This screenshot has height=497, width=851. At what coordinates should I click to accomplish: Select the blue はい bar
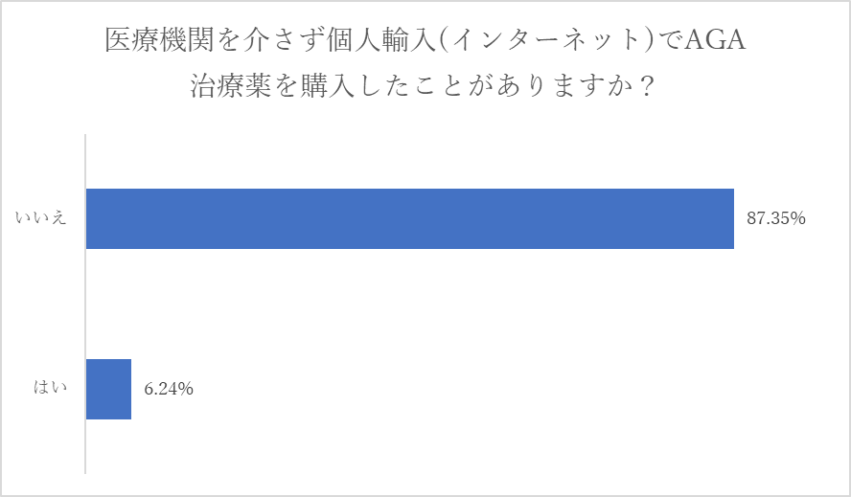click(x=108, y=389)
